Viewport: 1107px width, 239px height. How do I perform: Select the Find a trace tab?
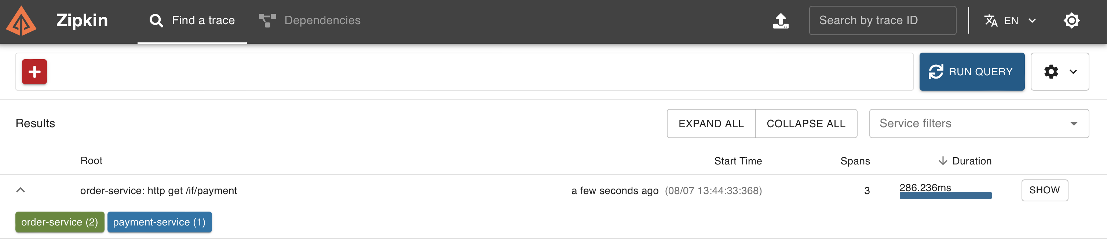192,20
